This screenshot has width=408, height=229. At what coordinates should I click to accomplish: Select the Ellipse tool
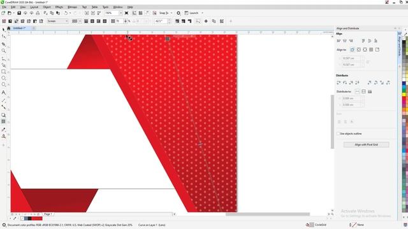3,78
